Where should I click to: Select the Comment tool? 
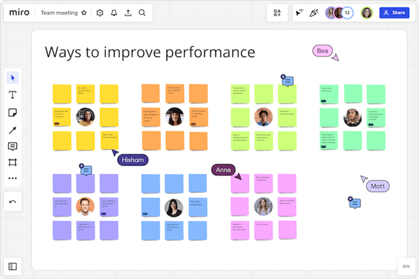tap(13, 146)
